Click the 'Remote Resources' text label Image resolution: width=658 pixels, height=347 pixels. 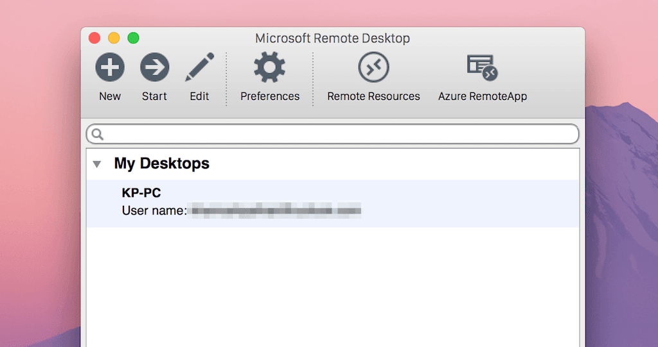373,96
